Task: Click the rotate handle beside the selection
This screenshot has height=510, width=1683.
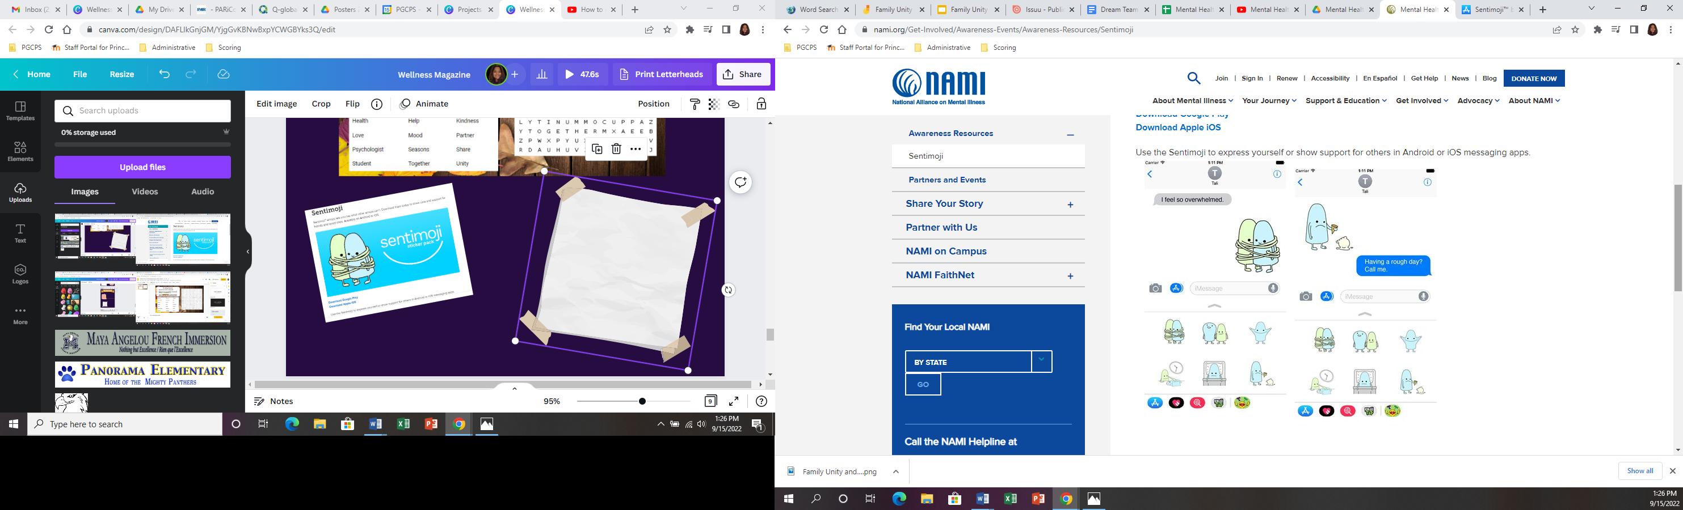Action: tap(729, 290)
